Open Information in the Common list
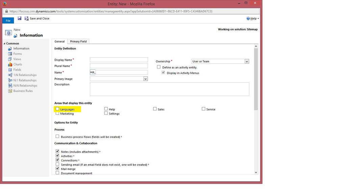The image size is (346, 194). click(x=21, y=49)
